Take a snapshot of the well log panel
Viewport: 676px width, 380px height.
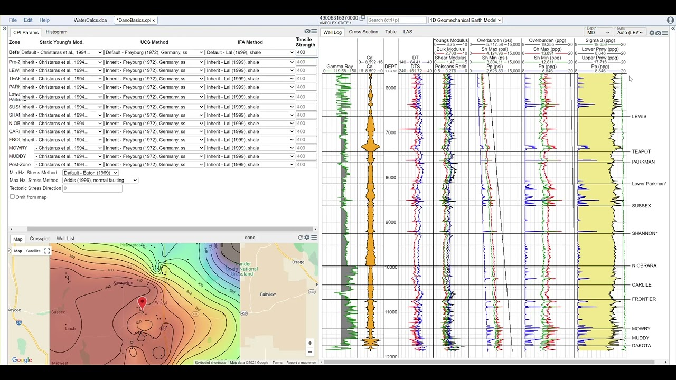(658, 33)
